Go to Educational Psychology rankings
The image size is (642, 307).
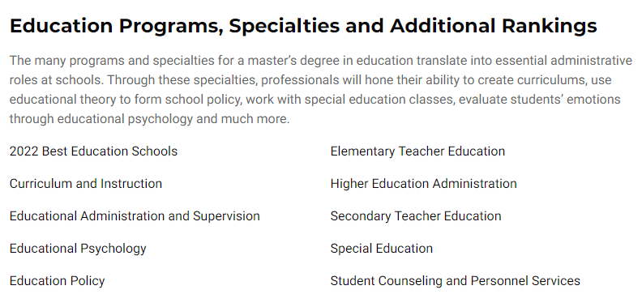tap(78, 248)
